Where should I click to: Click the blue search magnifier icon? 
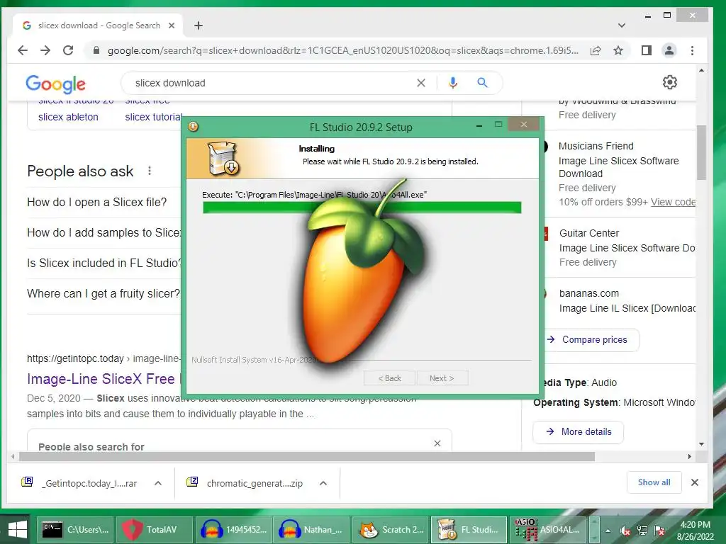tap(482, 83)
